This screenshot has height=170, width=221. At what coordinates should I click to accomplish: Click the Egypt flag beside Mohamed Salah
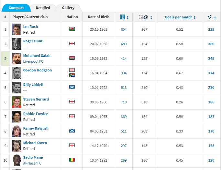72,58
